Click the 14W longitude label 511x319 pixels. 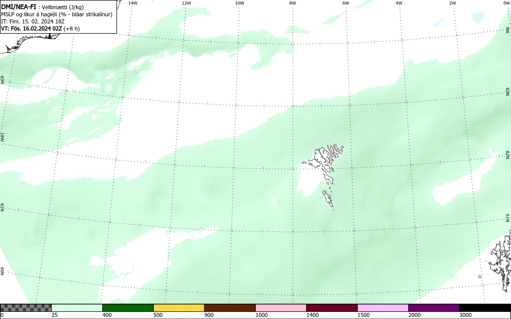133,3
